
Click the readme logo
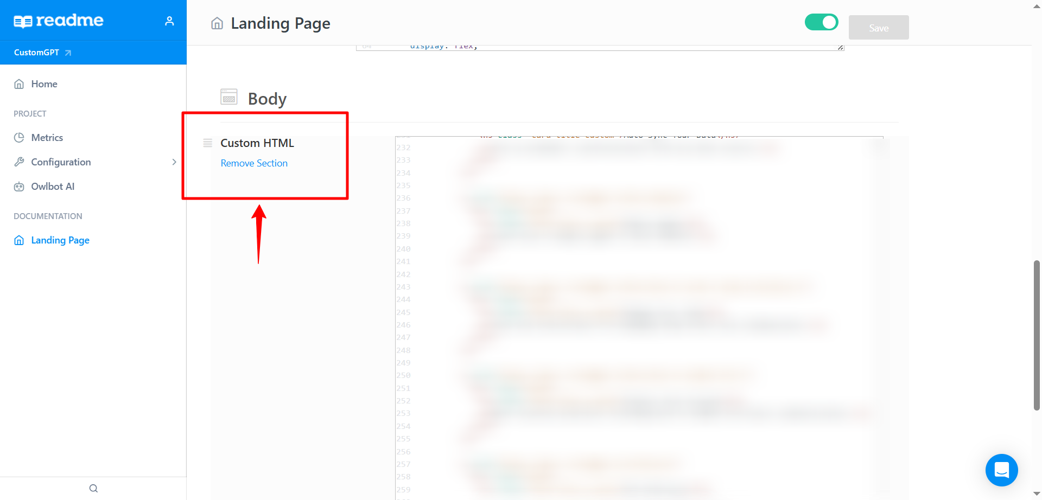click(58, 21)
